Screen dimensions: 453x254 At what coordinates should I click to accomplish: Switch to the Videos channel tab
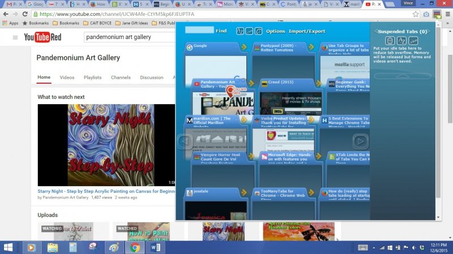coord(67,78)
